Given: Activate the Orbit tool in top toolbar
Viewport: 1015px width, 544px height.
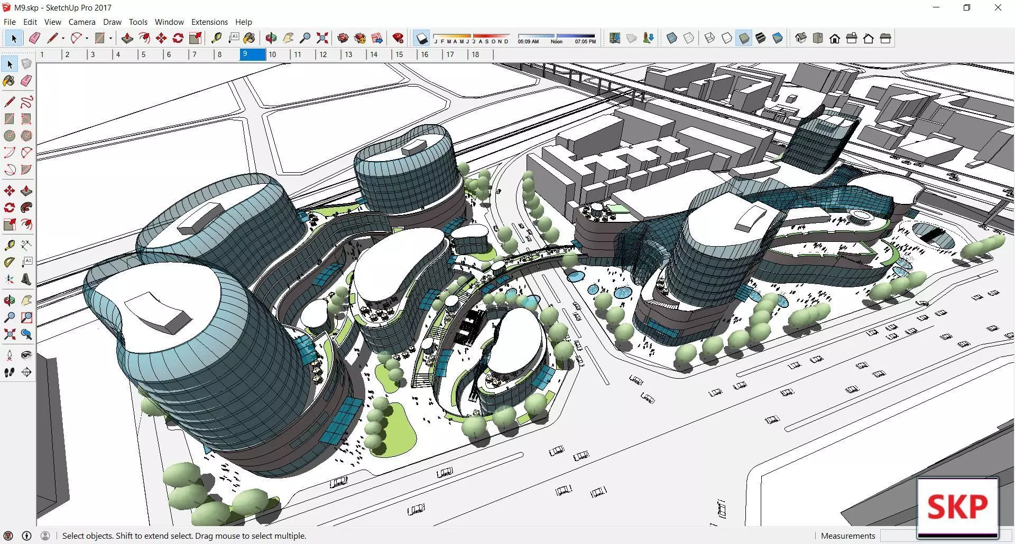Looking at the screenshot, I should point(271,38).
